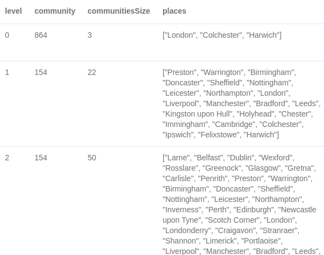Click the community column header

[55, 11]
